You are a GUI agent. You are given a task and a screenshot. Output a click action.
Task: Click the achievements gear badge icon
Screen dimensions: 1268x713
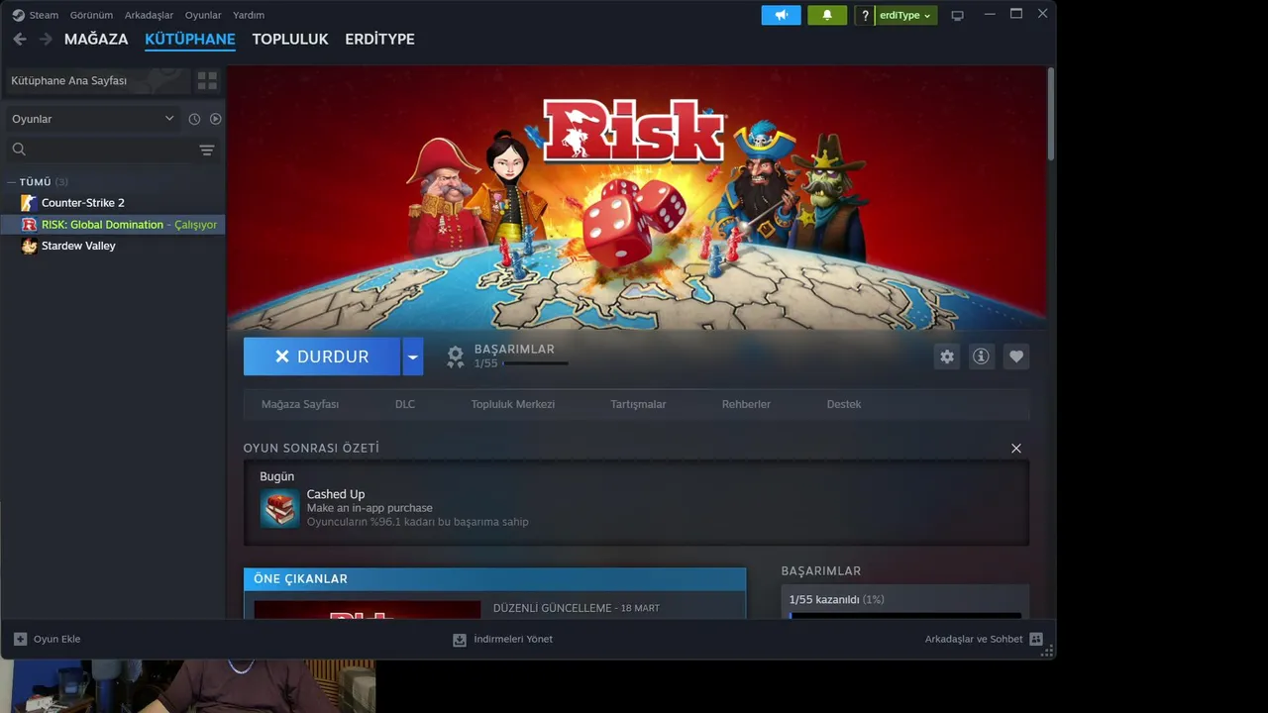point(455,356)
